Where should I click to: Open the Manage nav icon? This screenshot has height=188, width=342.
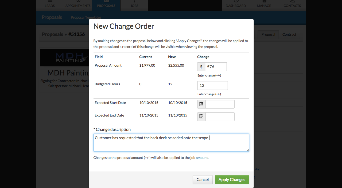pyautogui.click(x=264, y=1)
